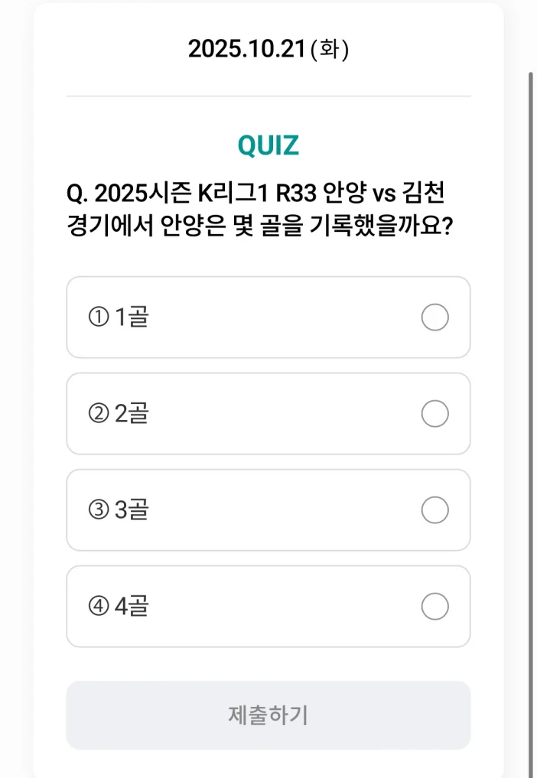
Task: Tap the unfilled circle next to 4골
Action: coord(434,607)
